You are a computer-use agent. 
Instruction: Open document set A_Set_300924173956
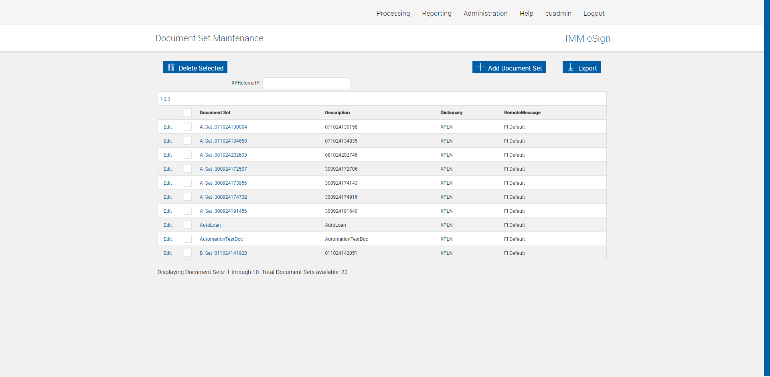223,183
